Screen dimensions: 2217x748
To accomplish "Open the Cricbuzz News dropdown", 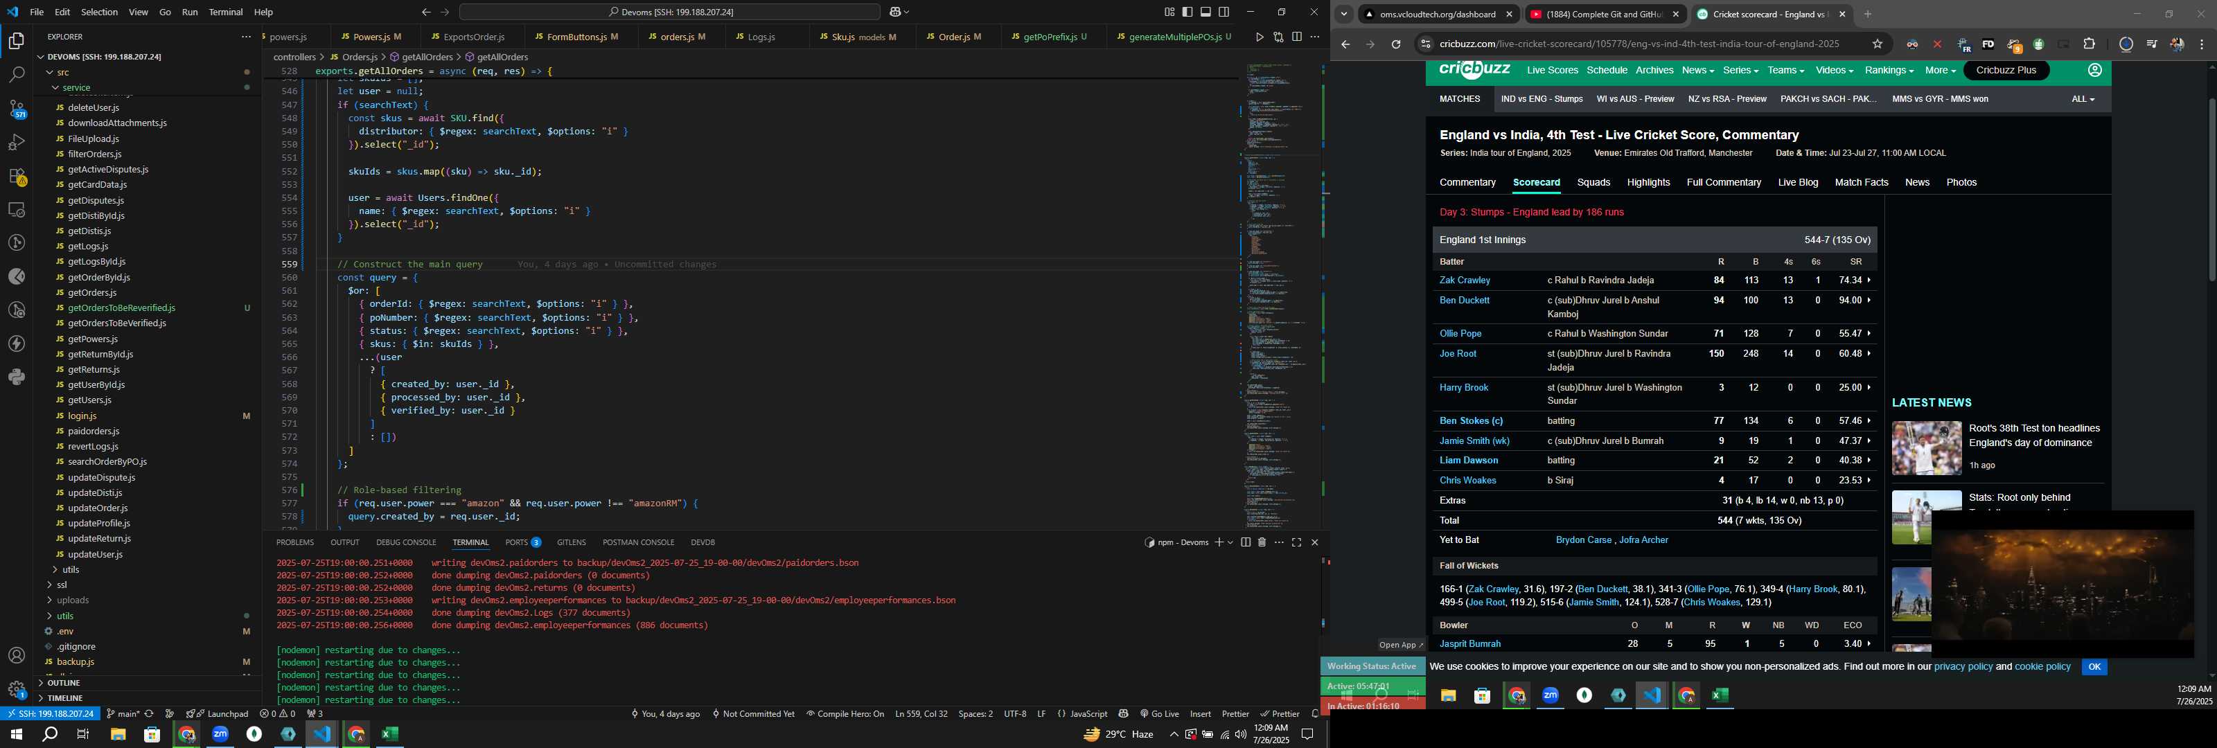I will [1697, 71].
